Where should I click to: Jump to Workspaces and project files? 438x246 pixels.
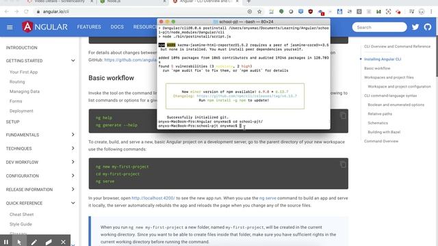(389, 77)
